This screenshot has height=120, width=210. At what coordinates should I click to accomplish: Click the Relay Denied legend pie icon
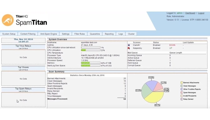click(x=182, y=99)
